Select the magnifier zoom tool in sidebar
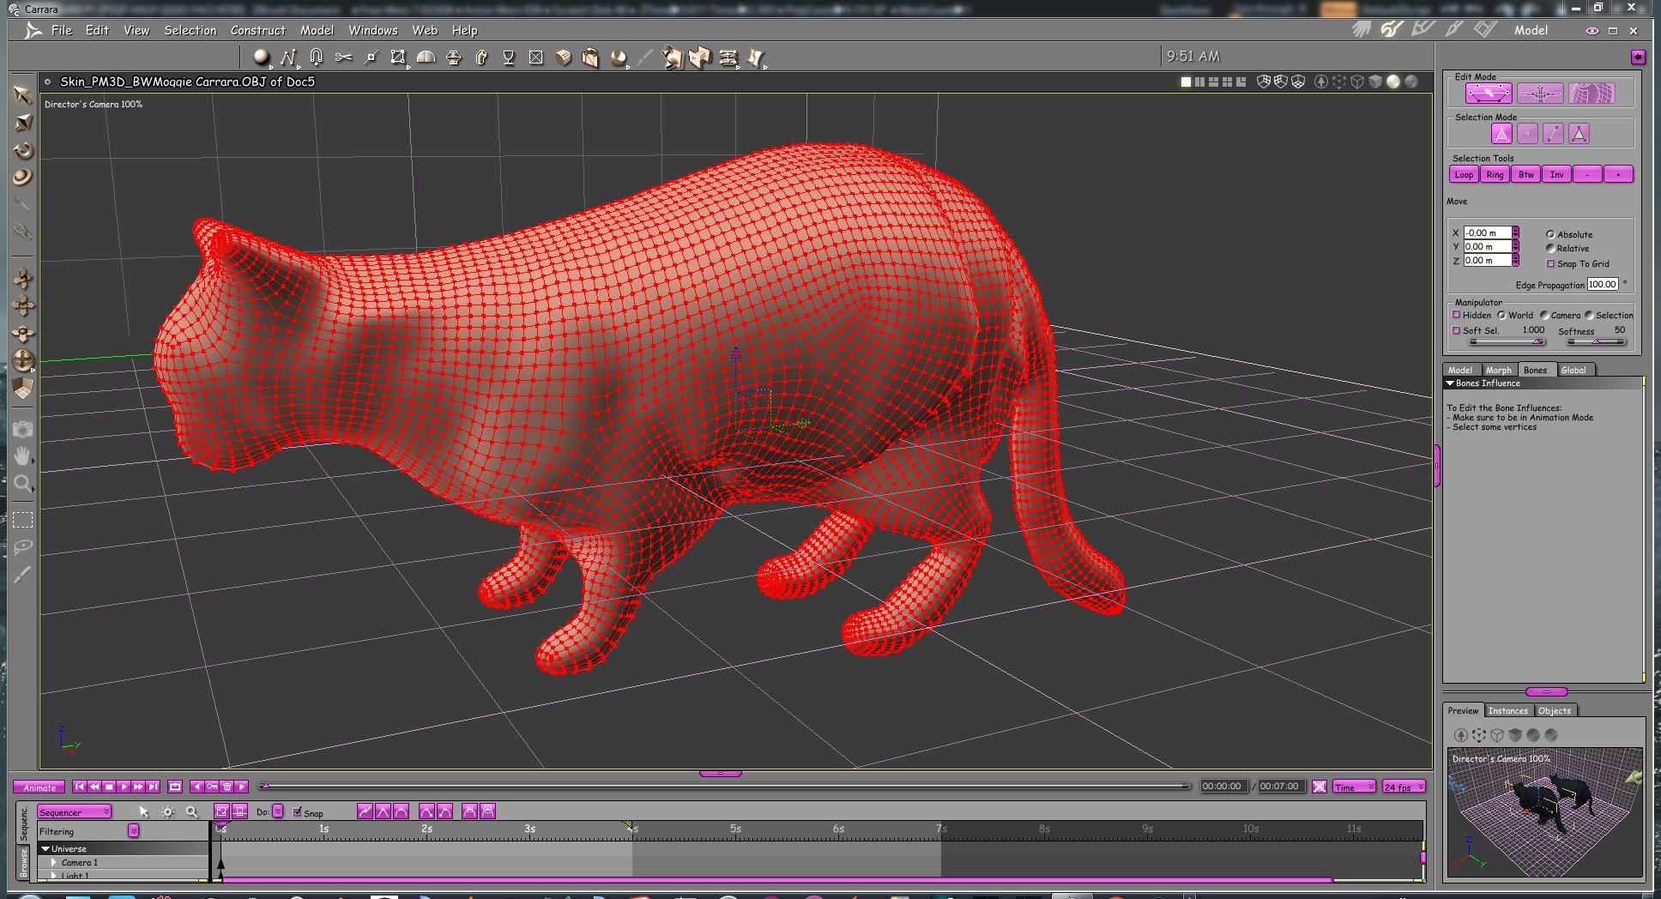The height and width of the screenshot is (899, 1661). click(23, 483)
